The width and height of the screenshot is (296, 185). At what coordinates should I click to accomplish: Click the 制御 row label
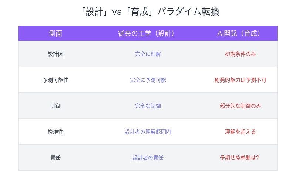click(55, 106)
